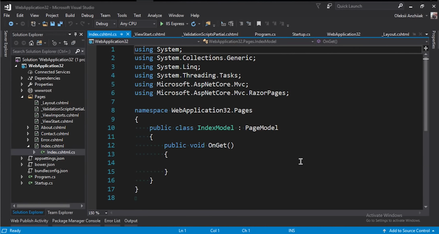Viewport: 439px width, 234px height.
Task: Save the file with the Save icon
Action: pyautogui.click(x=53, y=24)
